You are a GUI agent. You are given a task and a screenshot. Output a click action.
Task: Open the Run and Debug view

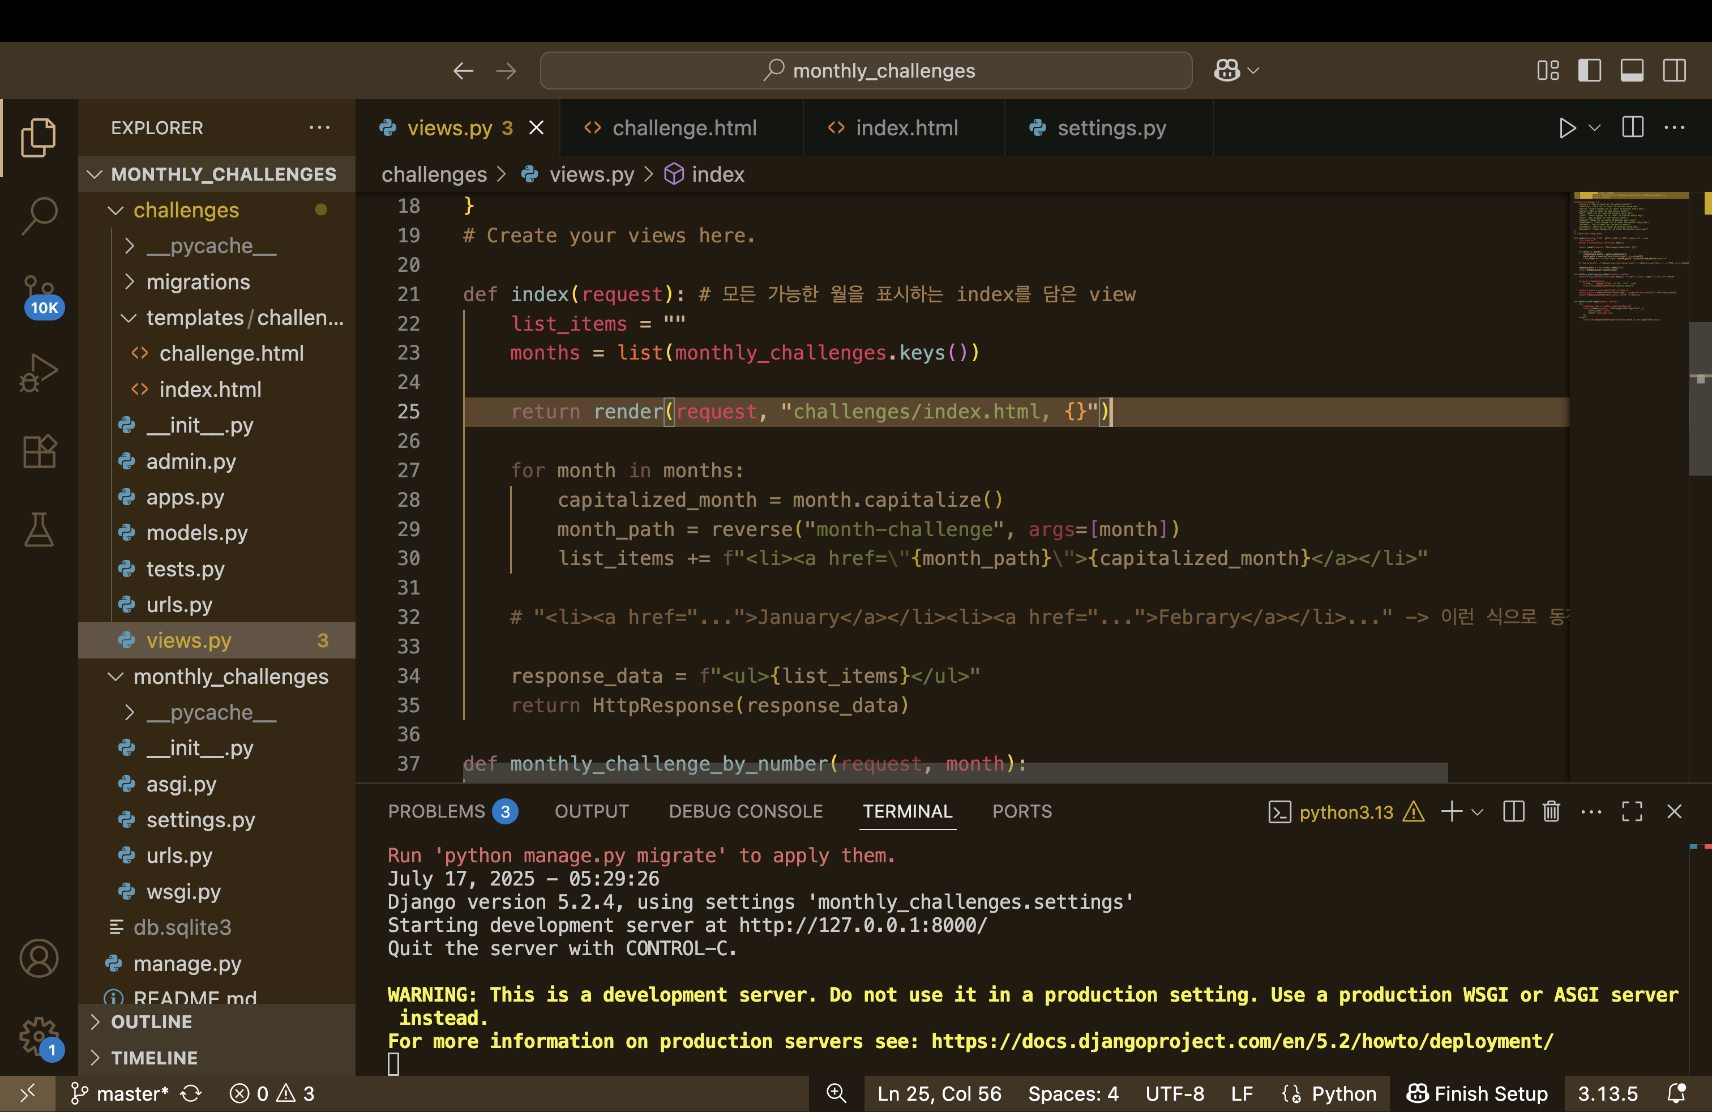click(39, 373)
